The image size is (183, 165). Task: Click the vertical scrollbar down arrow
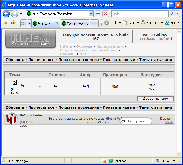(x=178, y=154)
